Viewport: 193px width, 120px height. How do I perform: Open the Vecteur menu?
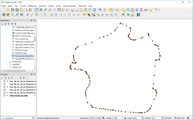[51, 6]
